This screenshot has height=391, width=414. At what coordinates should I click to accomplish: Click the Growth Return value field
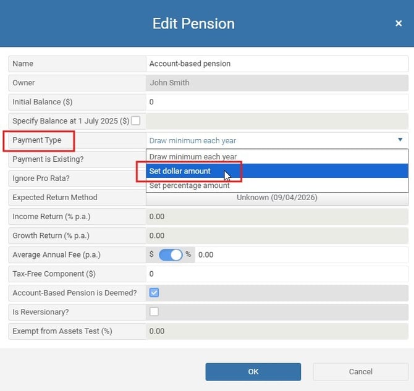coord(277,235)
